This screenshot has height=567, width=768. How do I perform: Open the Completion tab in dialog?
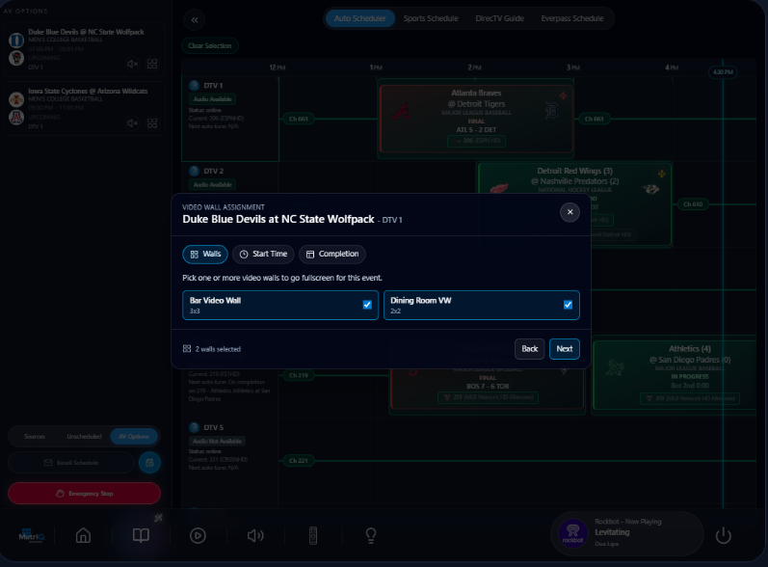coord(331,255)
